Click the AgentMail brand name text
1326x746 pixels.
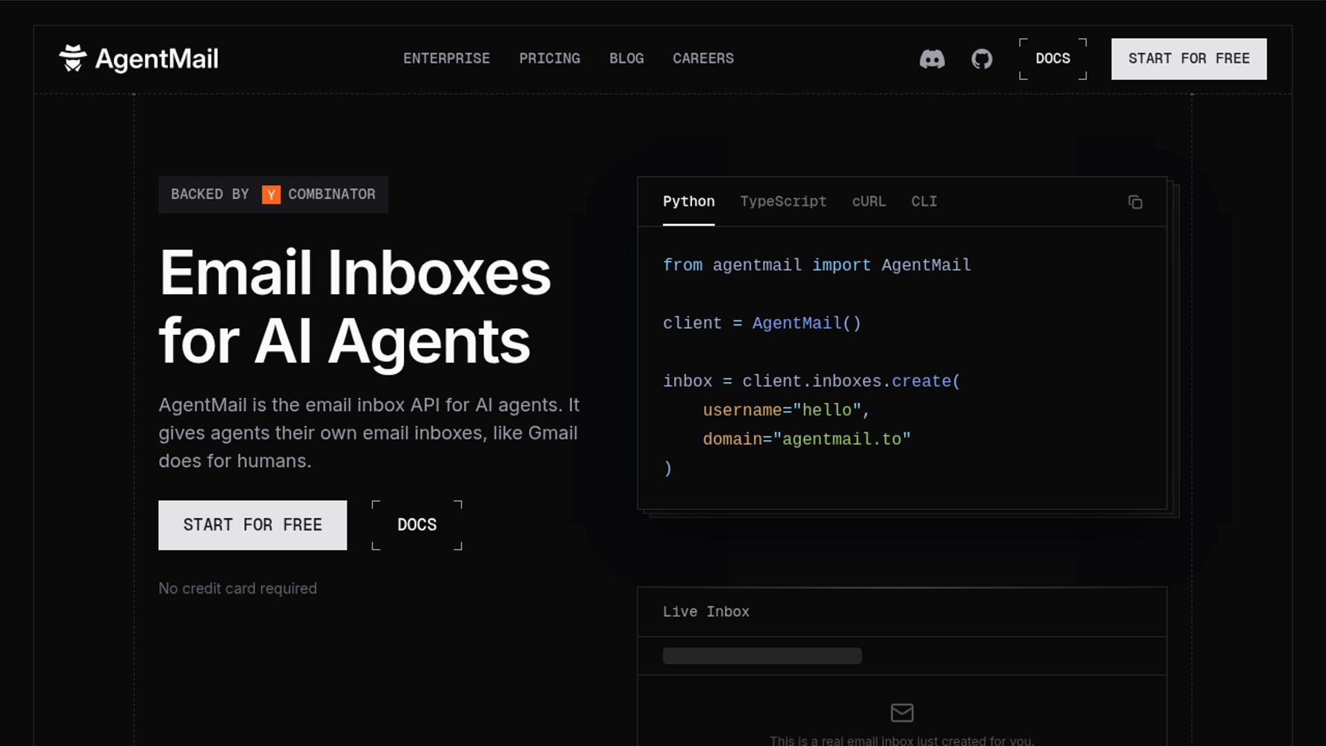tap(157, 59)
